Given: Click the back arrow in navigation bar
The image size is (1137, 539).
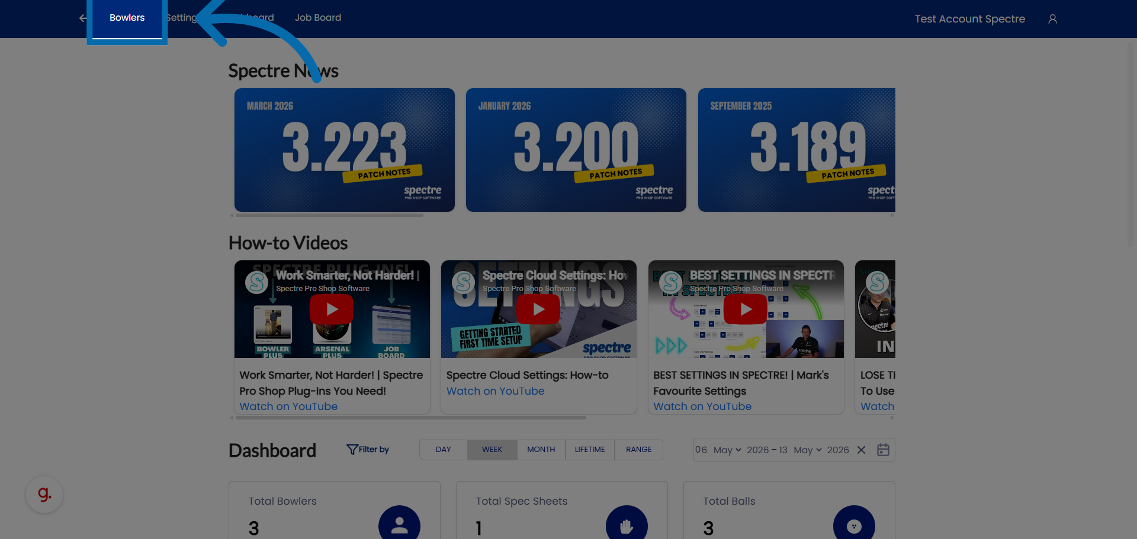Looking at the screenshot, I should 83,18.
